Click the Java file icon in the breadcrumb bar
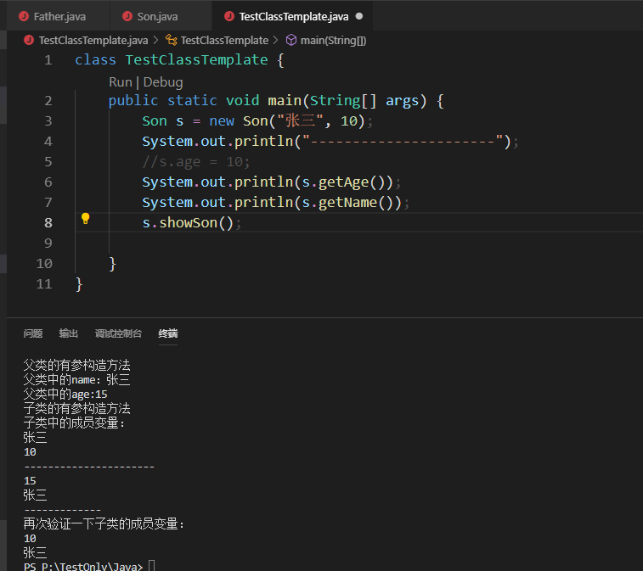This screenshot has width=643, height=571. click(29, 40)
